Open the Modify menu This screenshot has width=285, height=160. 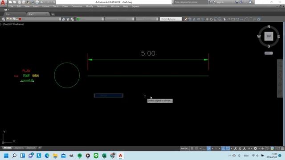(89, 6)
